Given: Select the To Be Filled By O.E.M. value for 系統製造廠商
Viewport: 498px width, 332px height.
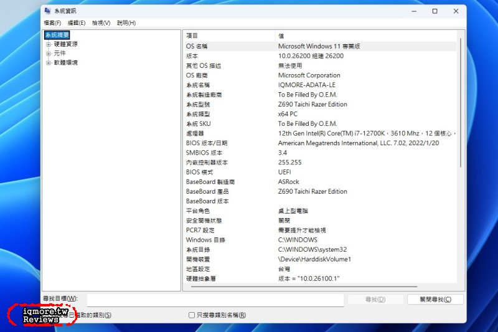Looking at the screenshot, I should pyautogui.click(x=308, y=95).
